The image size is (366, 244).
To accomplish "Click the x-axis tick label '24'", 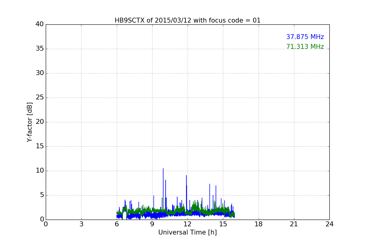I will 329,224.
